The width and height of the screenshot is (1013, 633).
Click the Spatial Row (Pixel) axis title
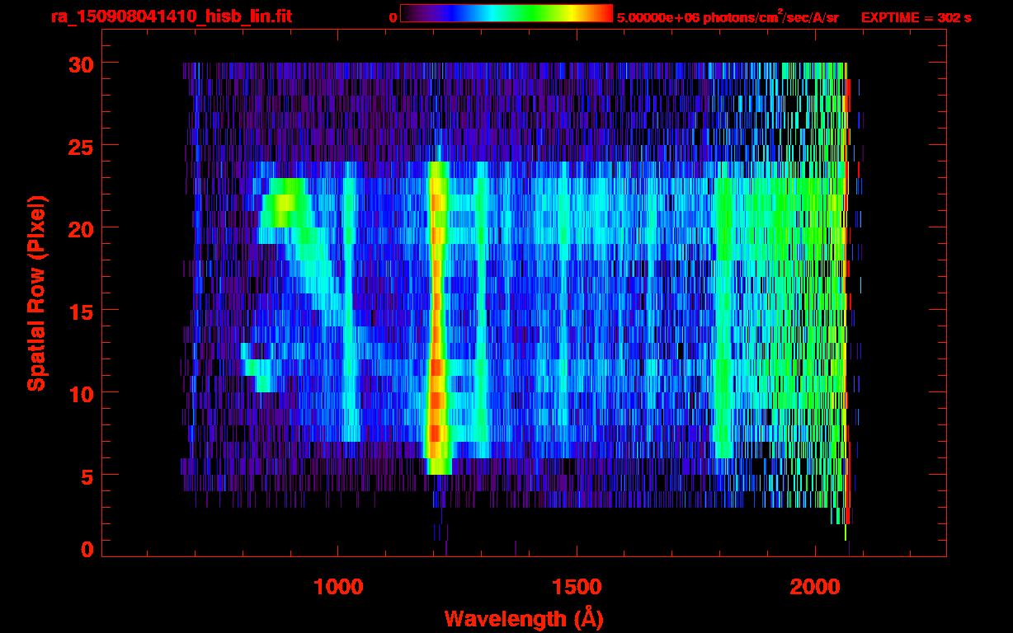tap(35, 293)
